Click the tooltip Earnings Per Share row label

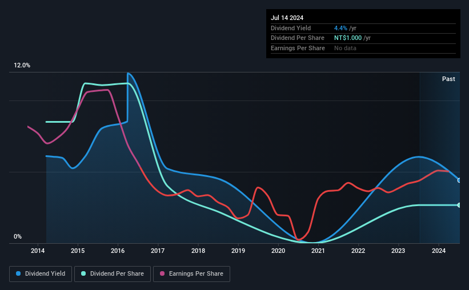coord(298,48)
